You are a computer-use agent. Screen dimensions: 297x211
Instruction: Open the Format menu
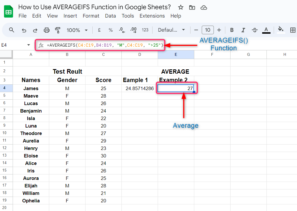[91, 16]
